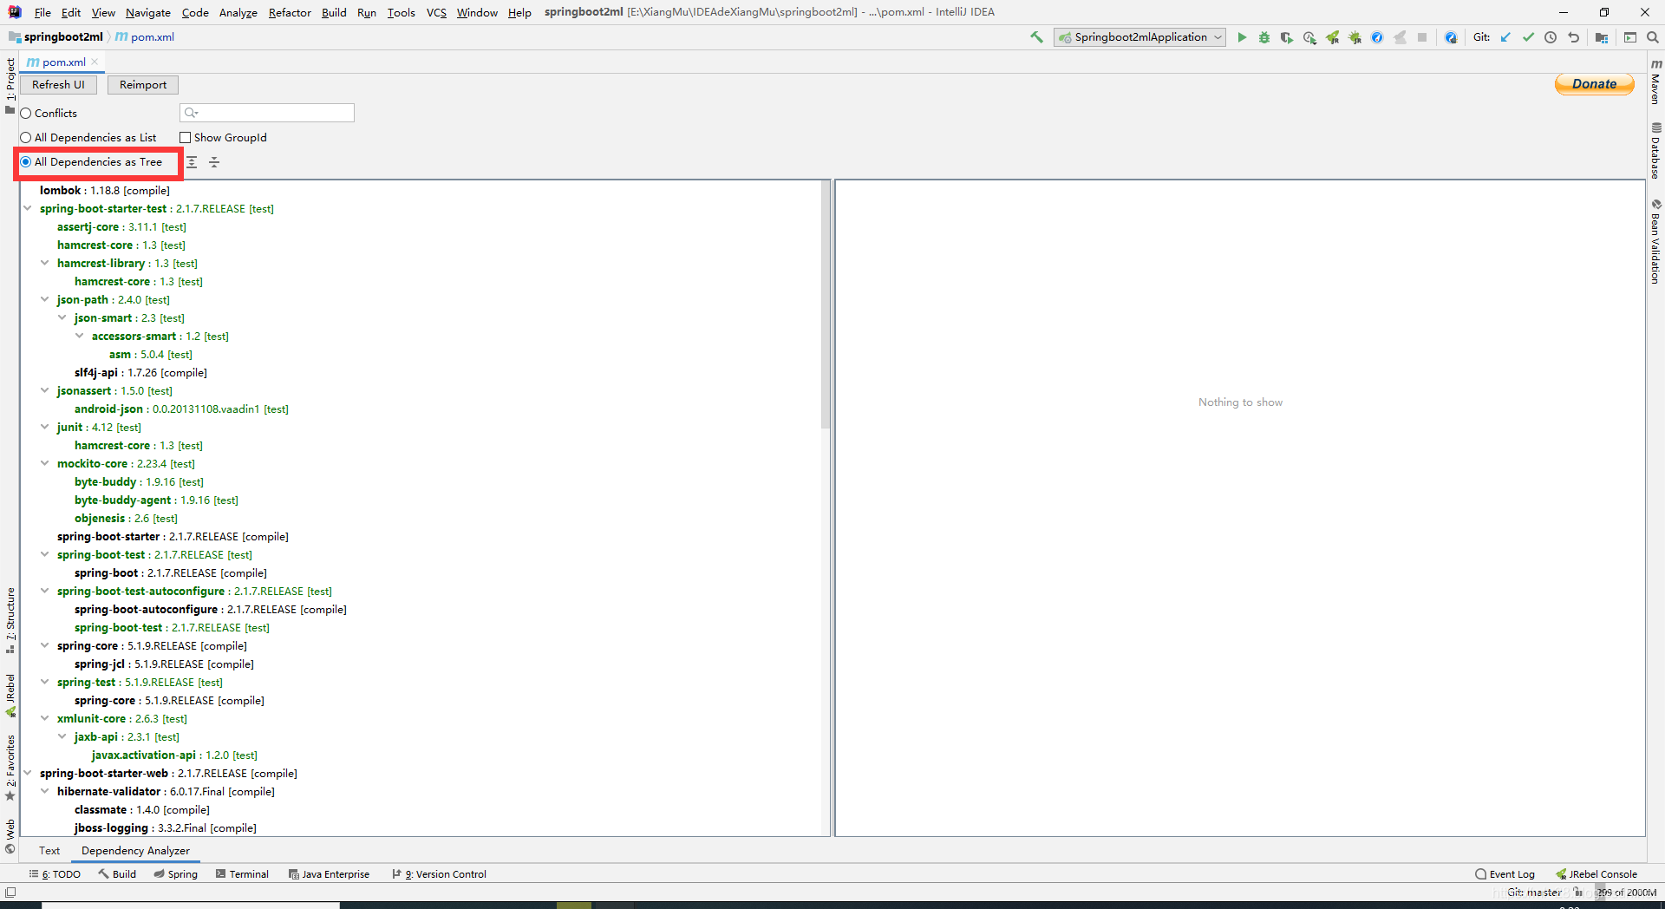1665x909 pixels.
Task: Run Springboot2mlApplication with green play icon
Action: (x=1242, y=37)
